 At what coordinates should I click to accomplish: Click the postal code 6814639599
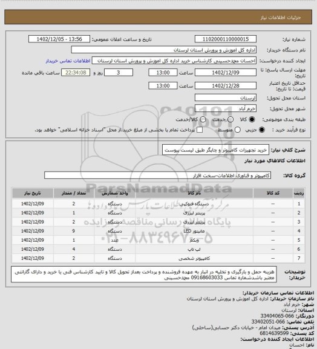tap(274, 333)
